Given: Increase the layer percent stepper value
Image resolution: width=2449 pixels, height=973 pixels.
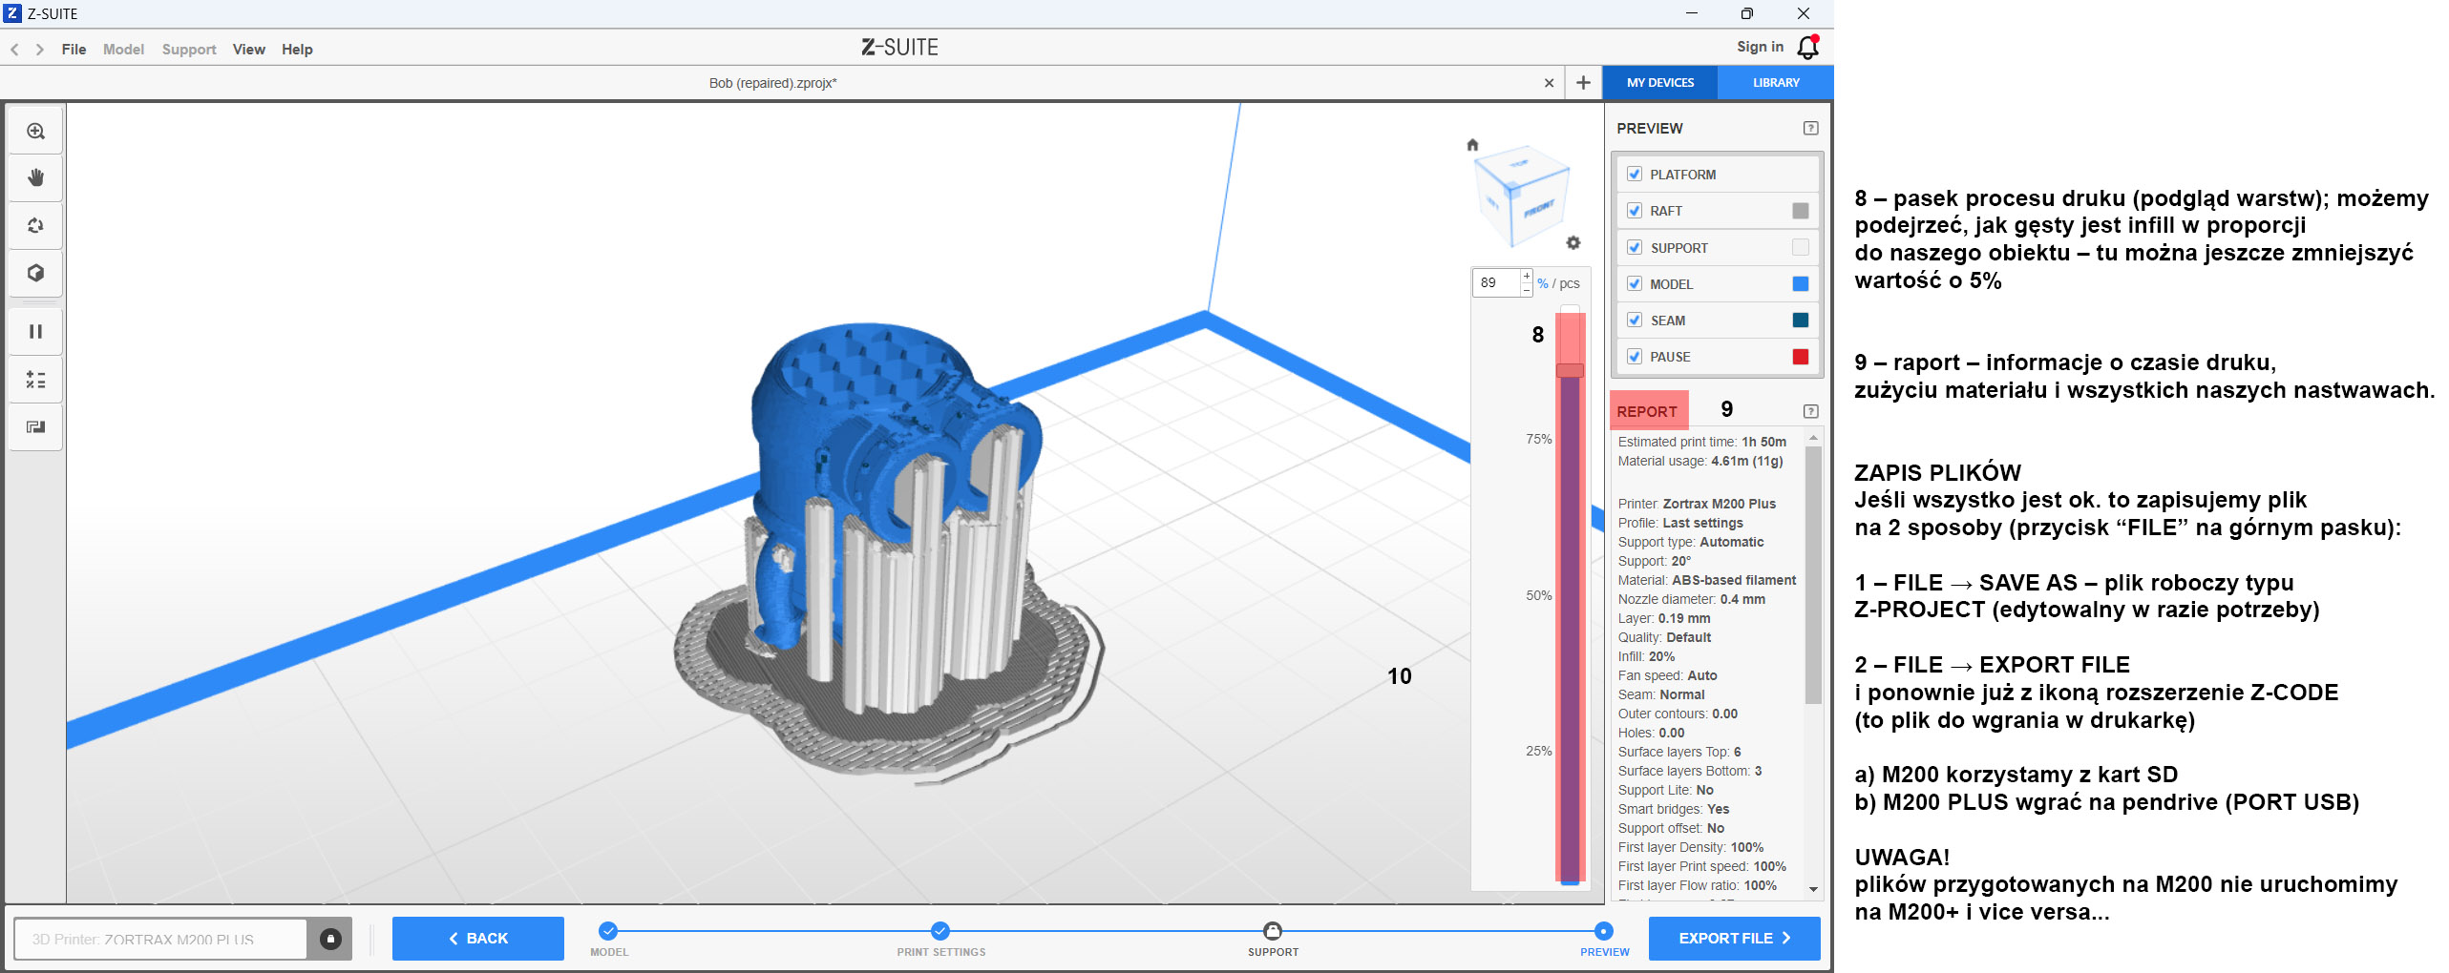Looking at the screenshot, I should 1527,277.
